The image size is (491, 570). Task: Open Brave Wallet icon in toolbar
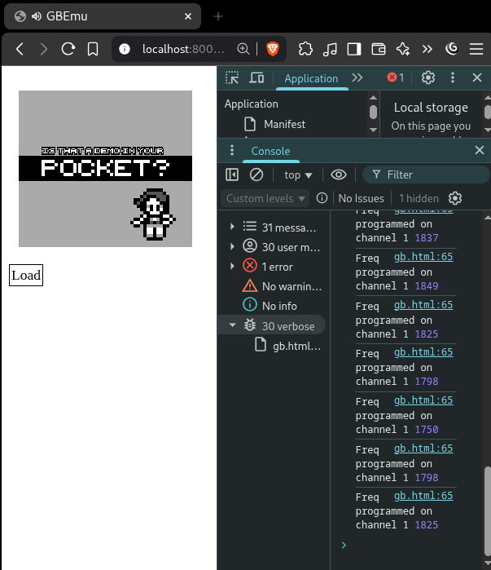(379, 49)
